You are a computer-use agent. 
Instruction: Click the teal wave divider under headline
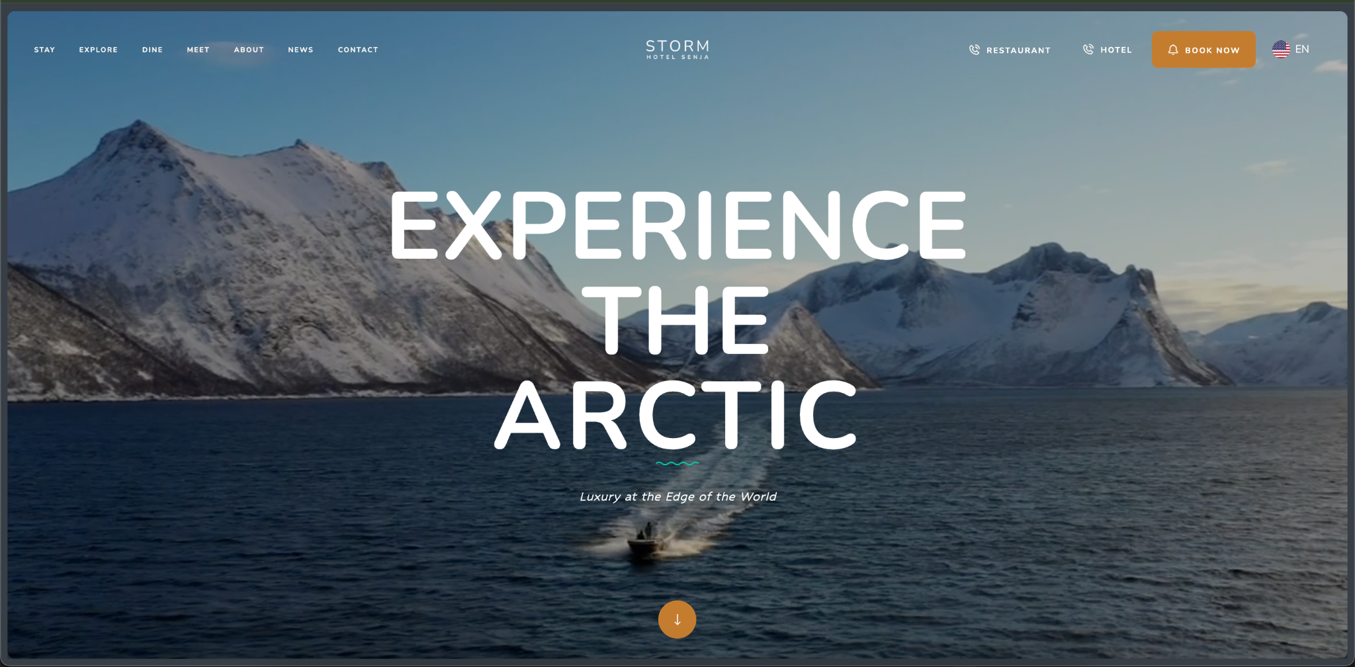(677, 463)
